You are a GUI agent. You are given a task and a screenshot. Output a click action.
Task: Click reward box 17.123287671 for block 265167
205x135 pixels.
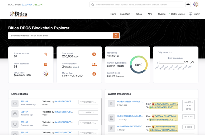click(x=88, y=112)
